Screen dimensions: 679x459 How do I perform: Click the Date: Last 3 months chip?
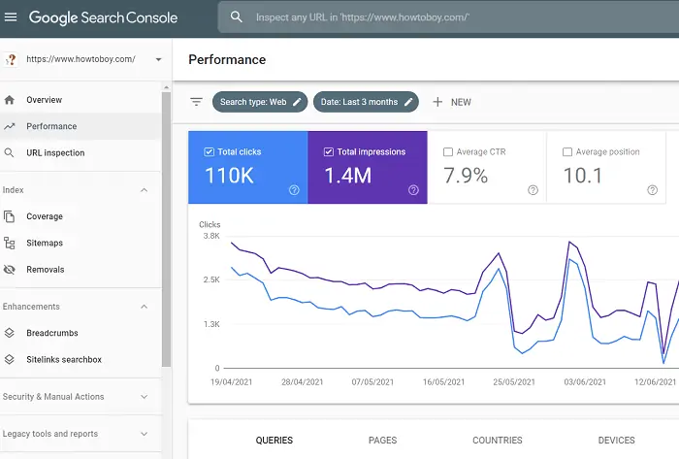366,102
